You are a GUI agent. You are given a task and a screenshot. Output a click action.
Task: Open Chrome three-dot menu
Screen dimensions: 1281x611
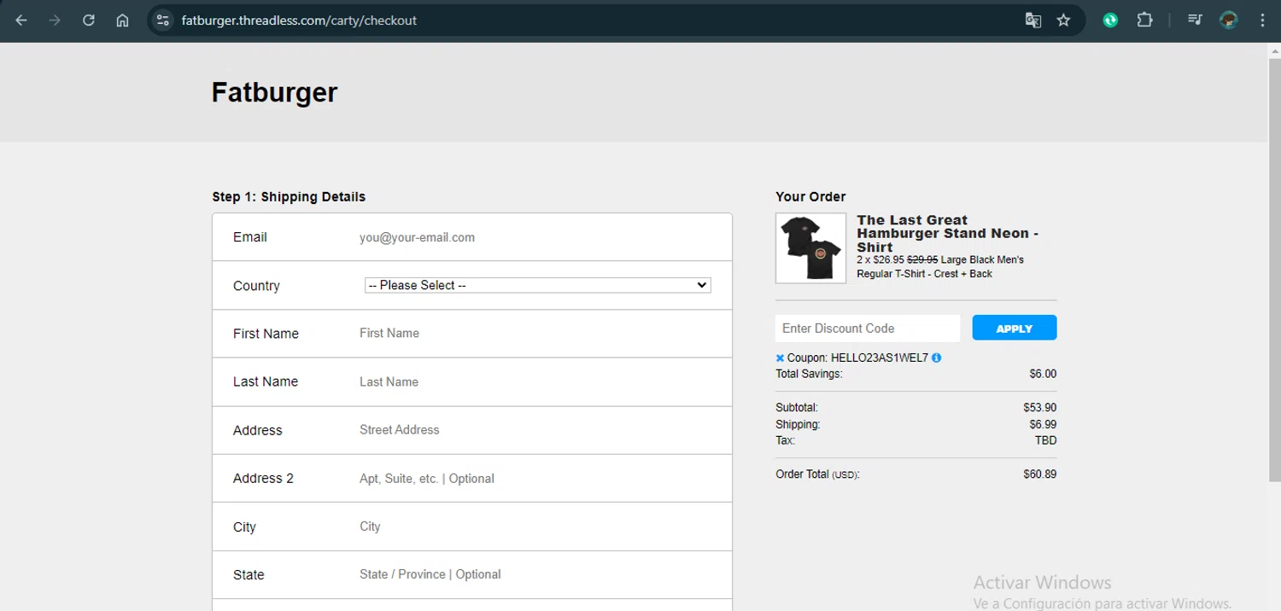pos(1262,20)
